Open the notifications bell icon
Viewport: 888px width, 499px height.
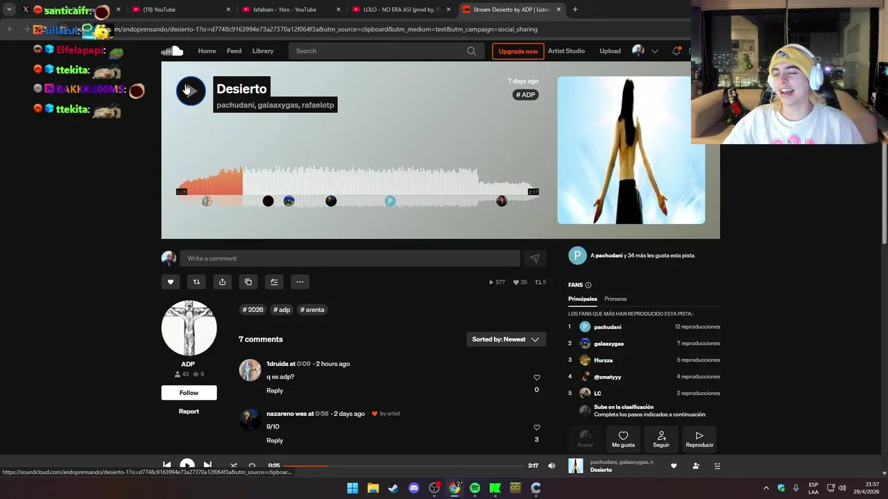click(x=676, y=51)
